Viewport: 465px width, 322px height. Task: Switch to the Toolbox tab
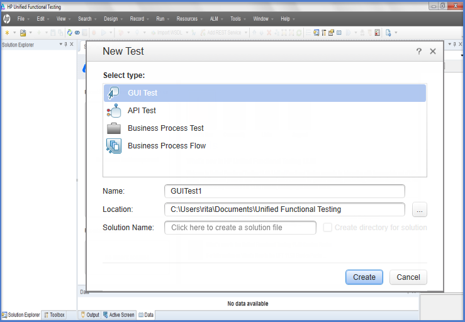pos(54,315)
